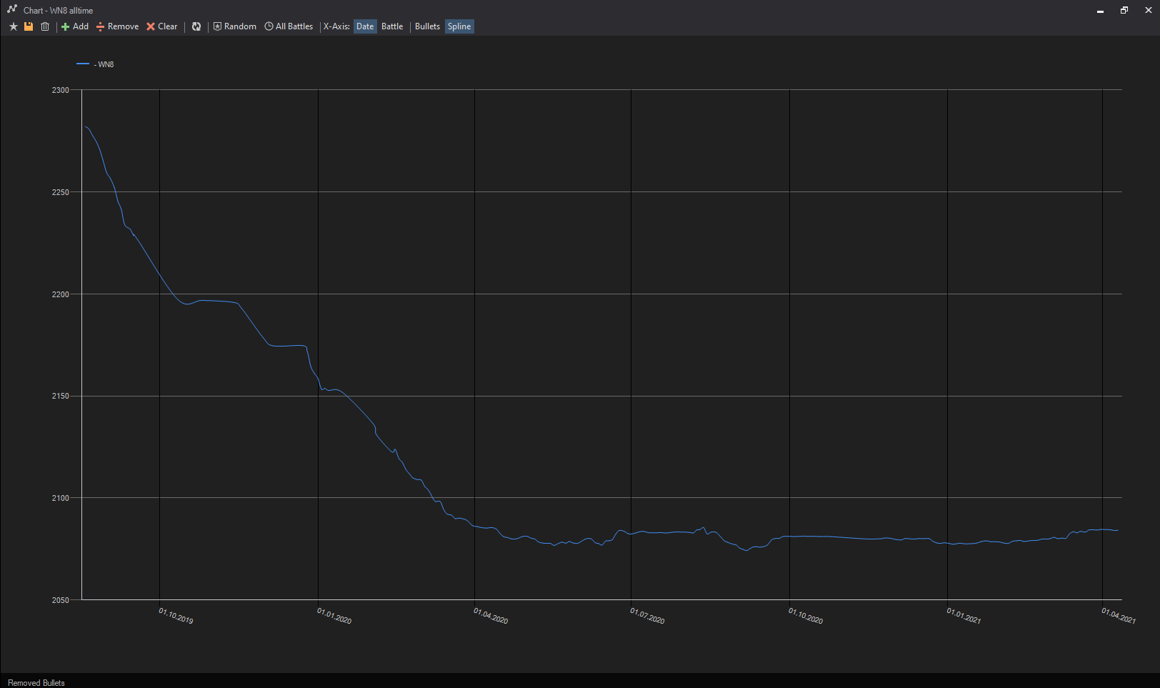
Task: Close the chart window
Action: pos(1149,10)
